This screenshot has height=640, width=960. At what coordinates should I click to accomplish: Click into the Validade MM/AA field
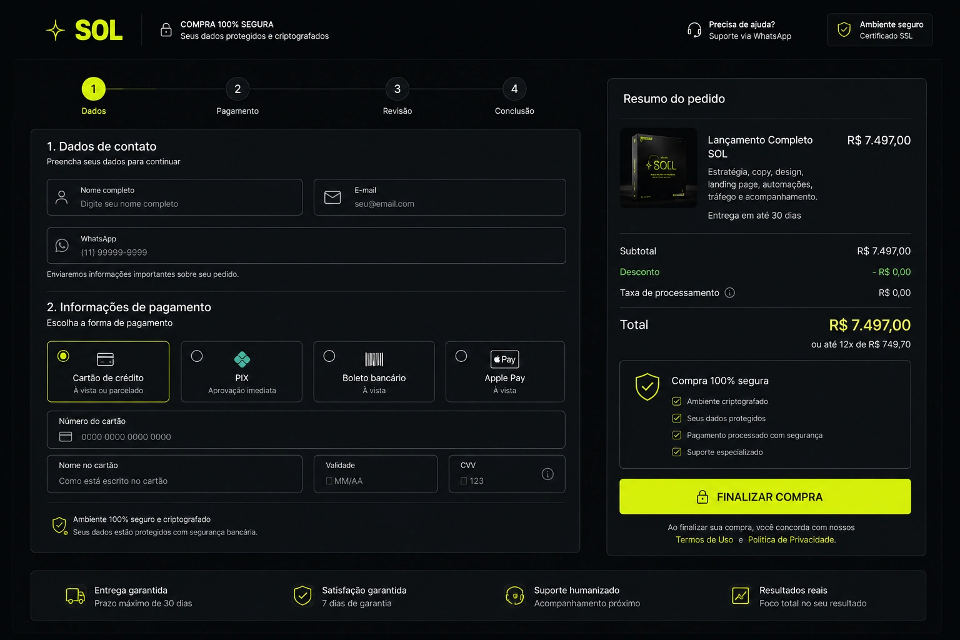[376, 474]
